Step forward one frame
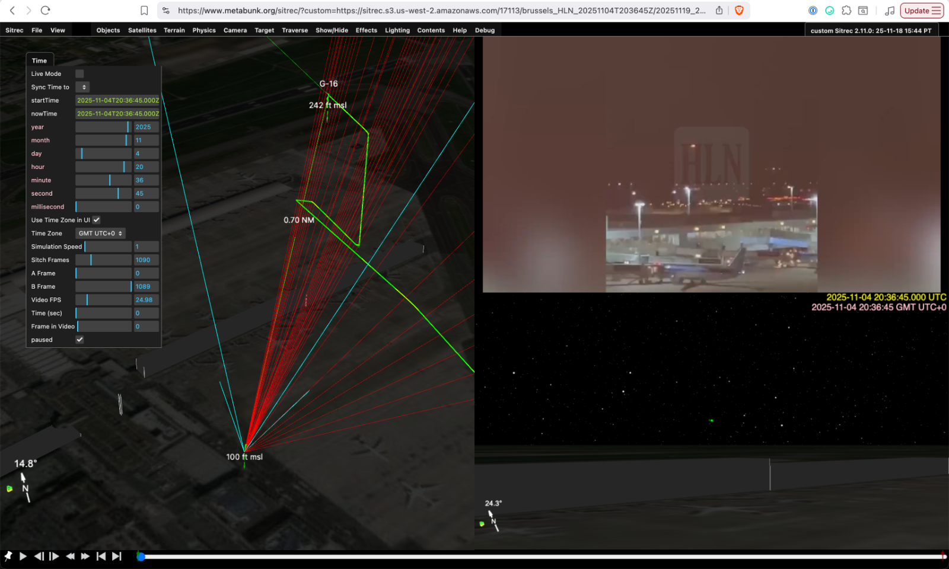Viewport: 949px width, 569px height. (54, 556)
